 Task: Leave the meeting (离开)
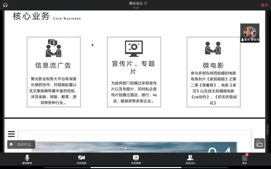pyautogui.click(x=264, y=5)
